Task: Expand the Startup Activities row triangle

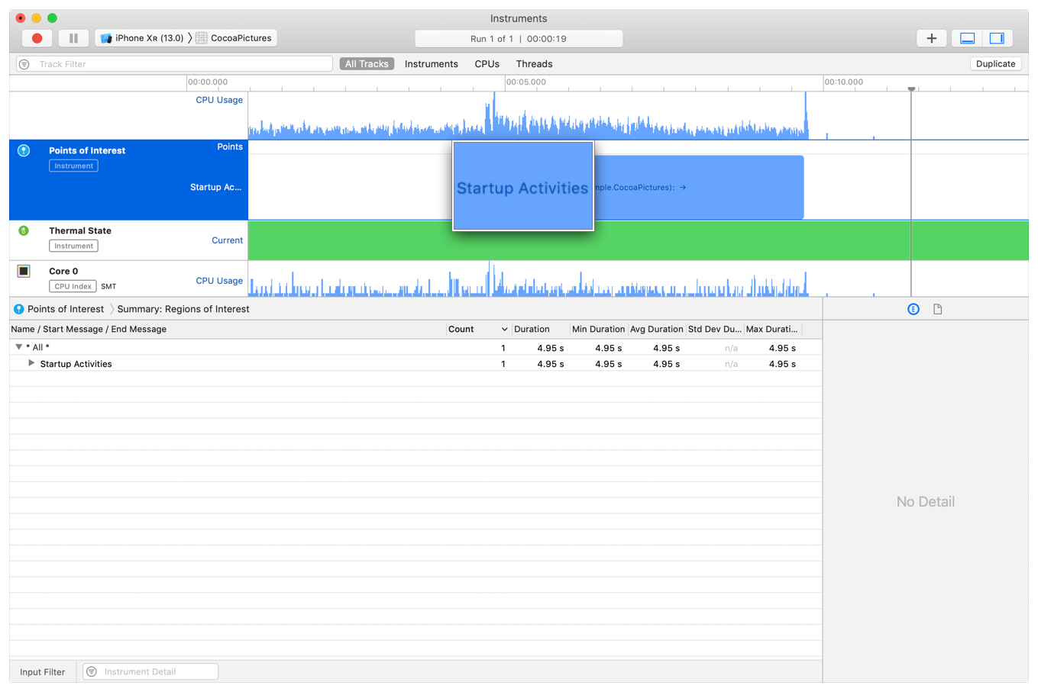Action: point(31,363)
